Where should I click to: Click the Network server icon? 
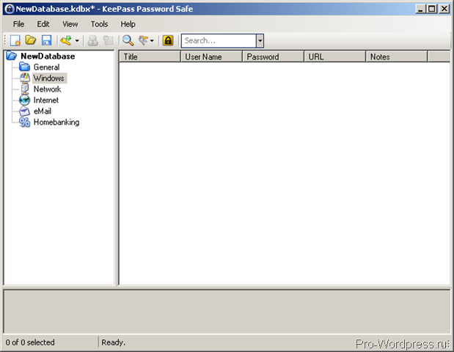click(x=25, y=89)
